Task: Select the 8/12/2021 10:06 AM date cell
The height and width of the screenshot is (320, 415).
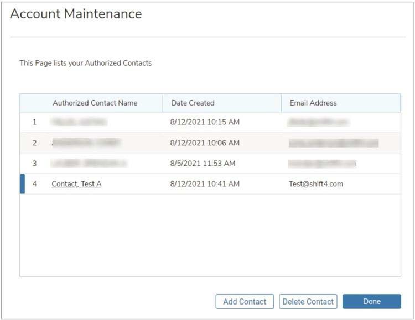Action: point(205,143)
